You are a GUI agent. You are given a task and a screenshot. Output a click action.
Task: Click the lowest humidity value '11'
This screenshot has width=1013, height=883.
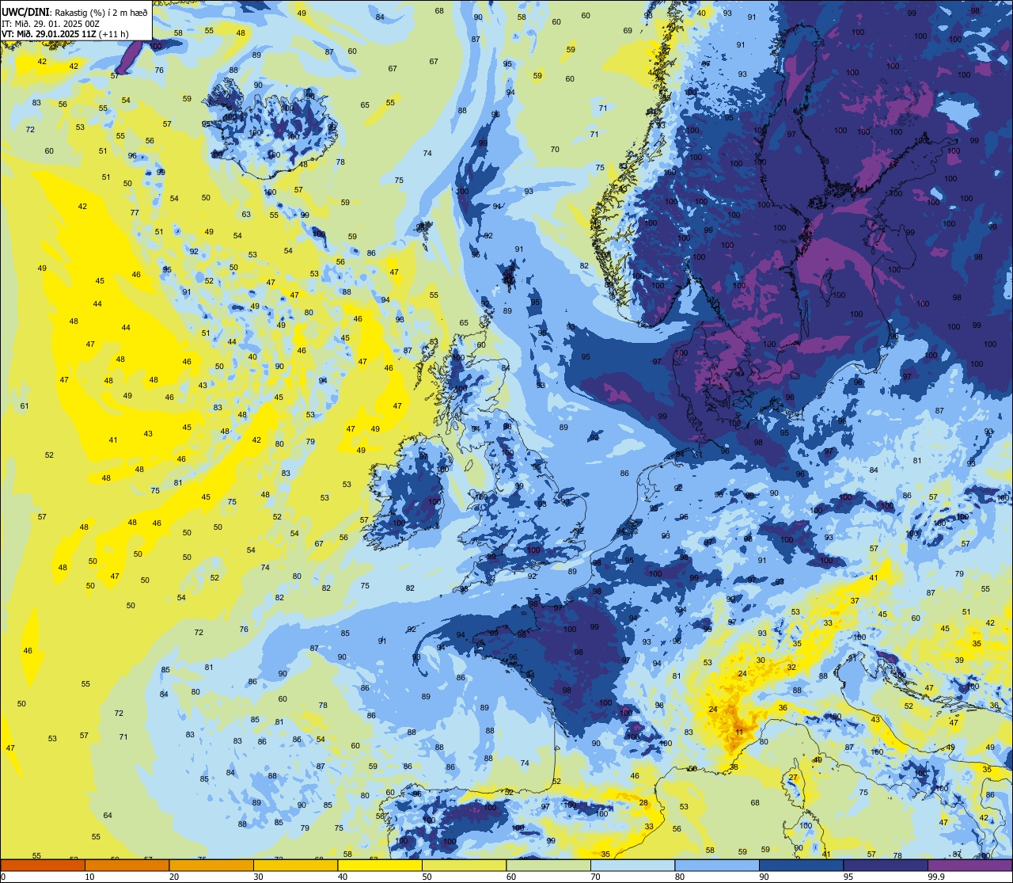(x=739, y=733)
